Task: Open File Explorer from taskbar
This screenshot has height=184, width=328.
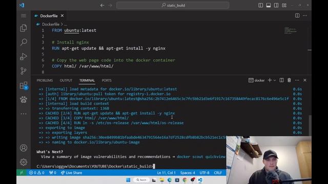Action: pos(162,180)
